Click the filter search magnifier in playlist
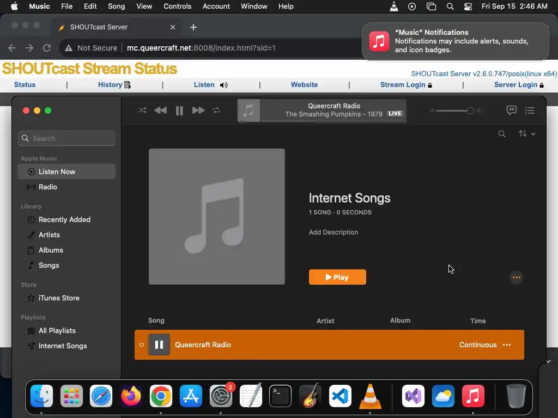This screenshot has height=418, width=558. click(x=502, y=134)
